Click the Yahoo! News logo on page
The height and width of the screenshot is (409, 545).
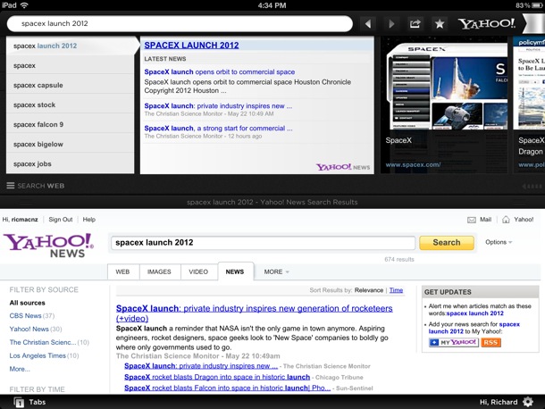[x=48, y=246]
